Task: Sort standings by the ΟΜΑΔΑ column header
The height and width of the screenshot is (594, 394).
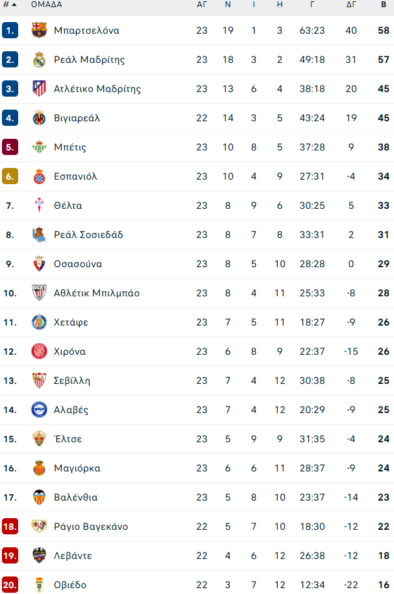Action: [x=46, y=5]
